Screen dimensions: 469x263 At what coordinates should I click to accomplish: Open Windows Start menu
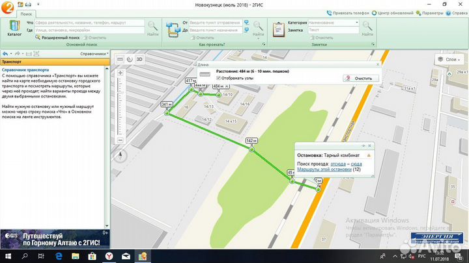pos(8,256)
